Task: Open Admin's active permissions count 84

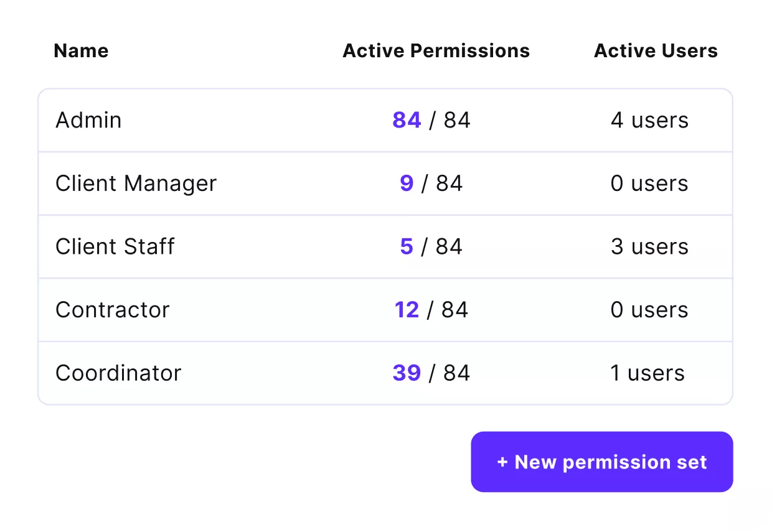Action: coord(407,120)
